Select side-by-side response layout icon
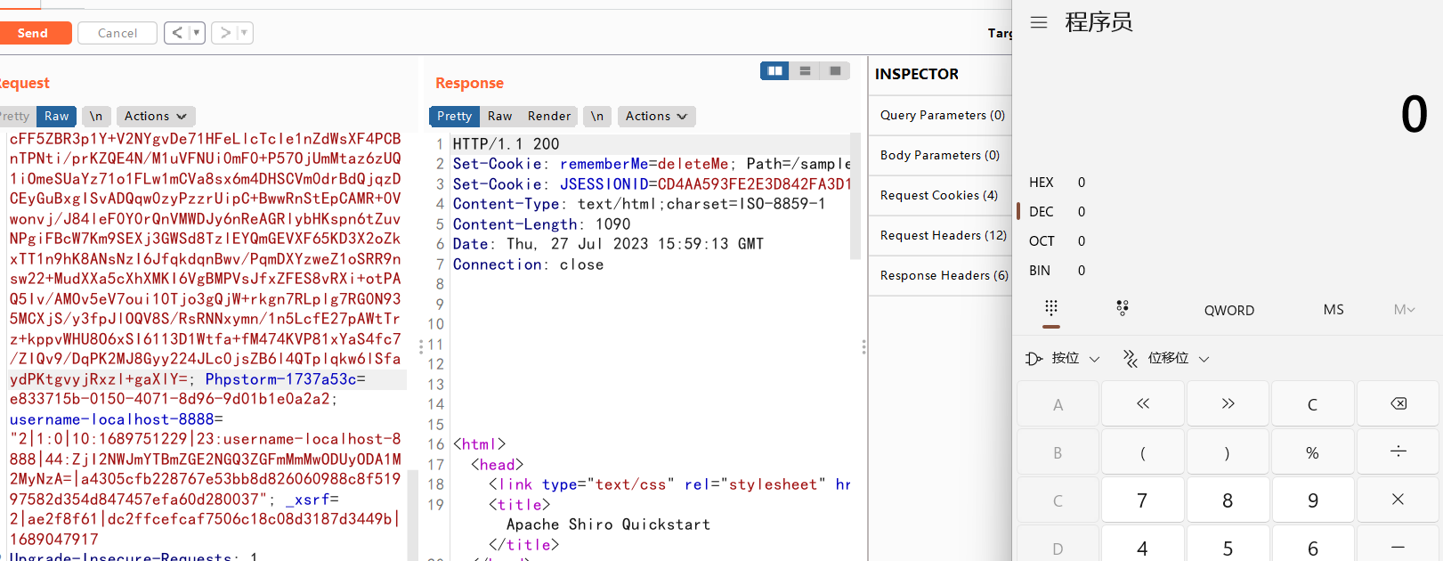 (774, 71)
